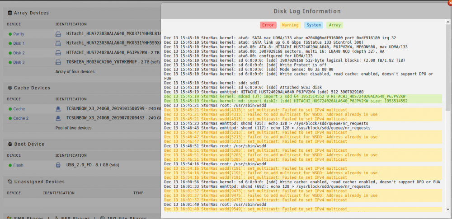
Task: Toggle the System log filter
Action: coord(314,25)
